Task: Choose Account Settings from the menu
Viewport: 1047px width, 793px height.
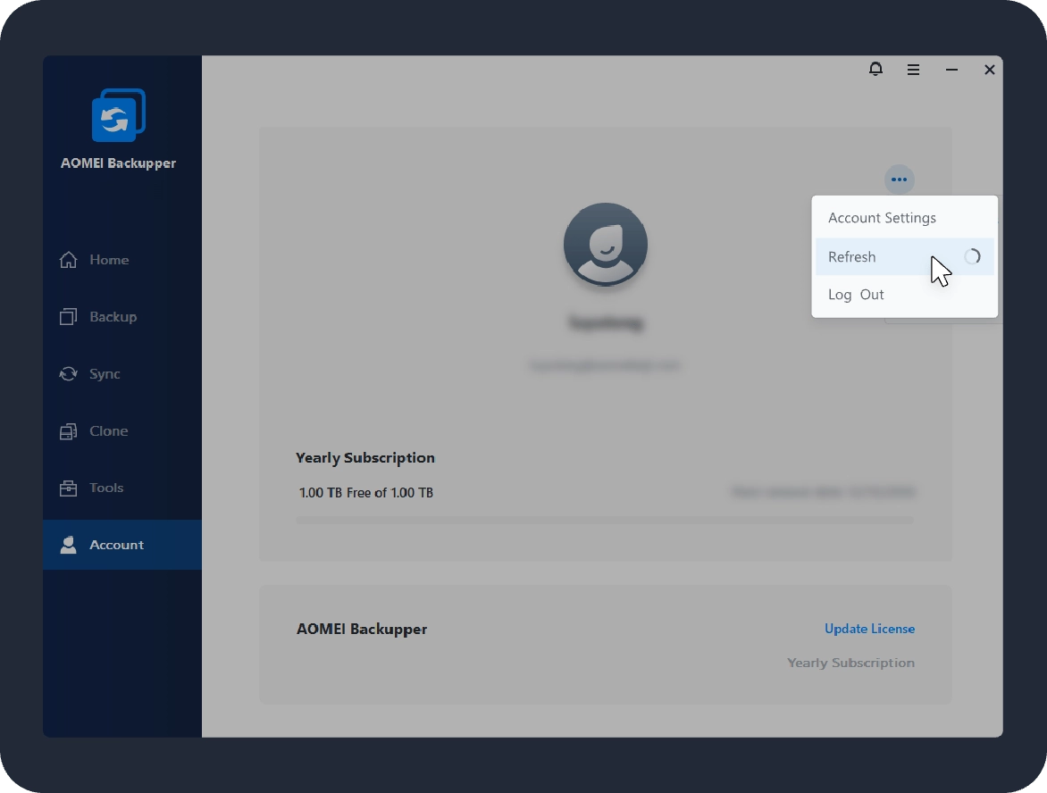Action: (882, 218)
